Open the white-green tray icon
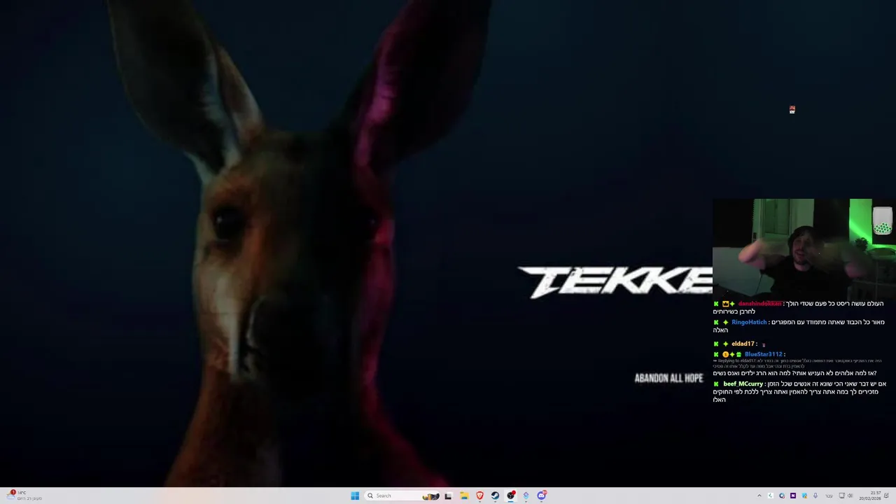The image size is (896, 504). 771,496
